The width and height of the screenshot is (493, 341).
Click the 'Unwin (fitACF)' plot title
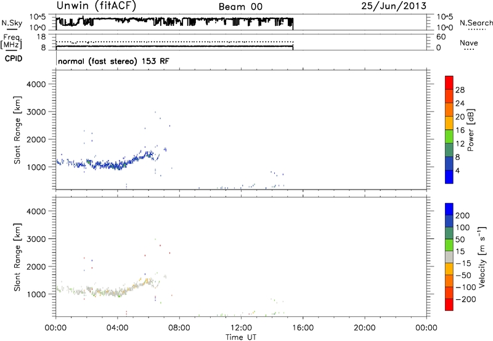[96, 6]
